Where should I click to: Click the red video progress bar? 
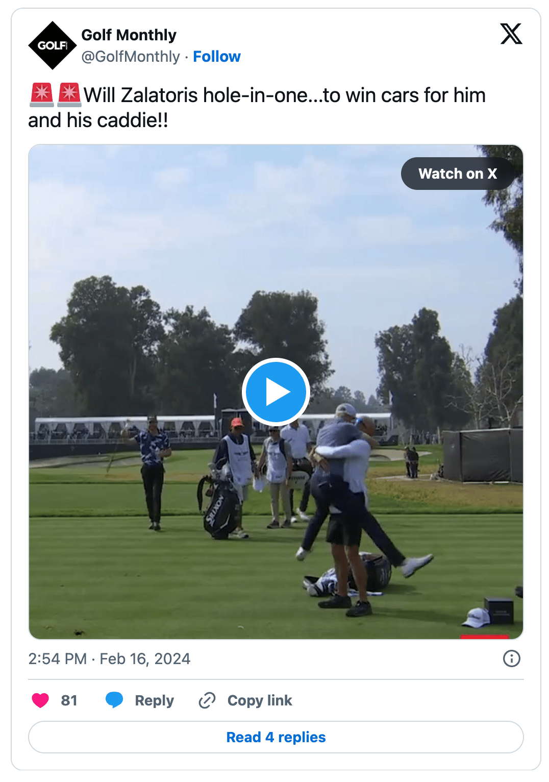tap(484, 637)
